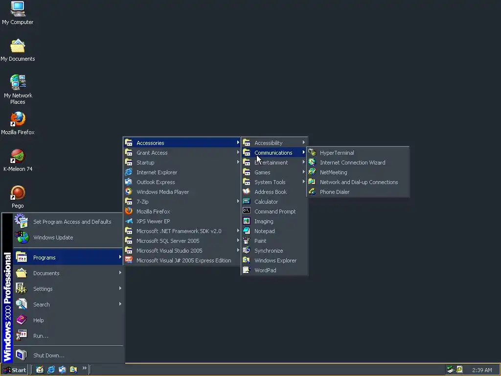Click the NetMeeting icon
The image size is (501, 376).
point(312,172)
